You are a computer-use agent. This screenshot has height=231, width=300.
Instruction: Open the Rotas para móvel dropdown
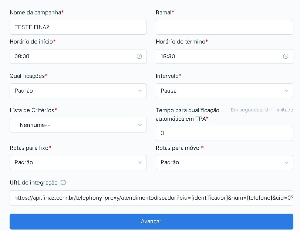[225, 162]
